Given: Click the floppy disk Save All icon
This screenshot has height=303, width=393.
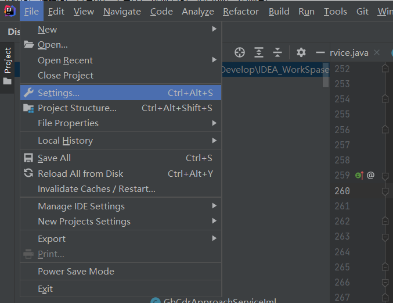Looking at the screenshot, I should pyautogui.click(x=28, y=158).
